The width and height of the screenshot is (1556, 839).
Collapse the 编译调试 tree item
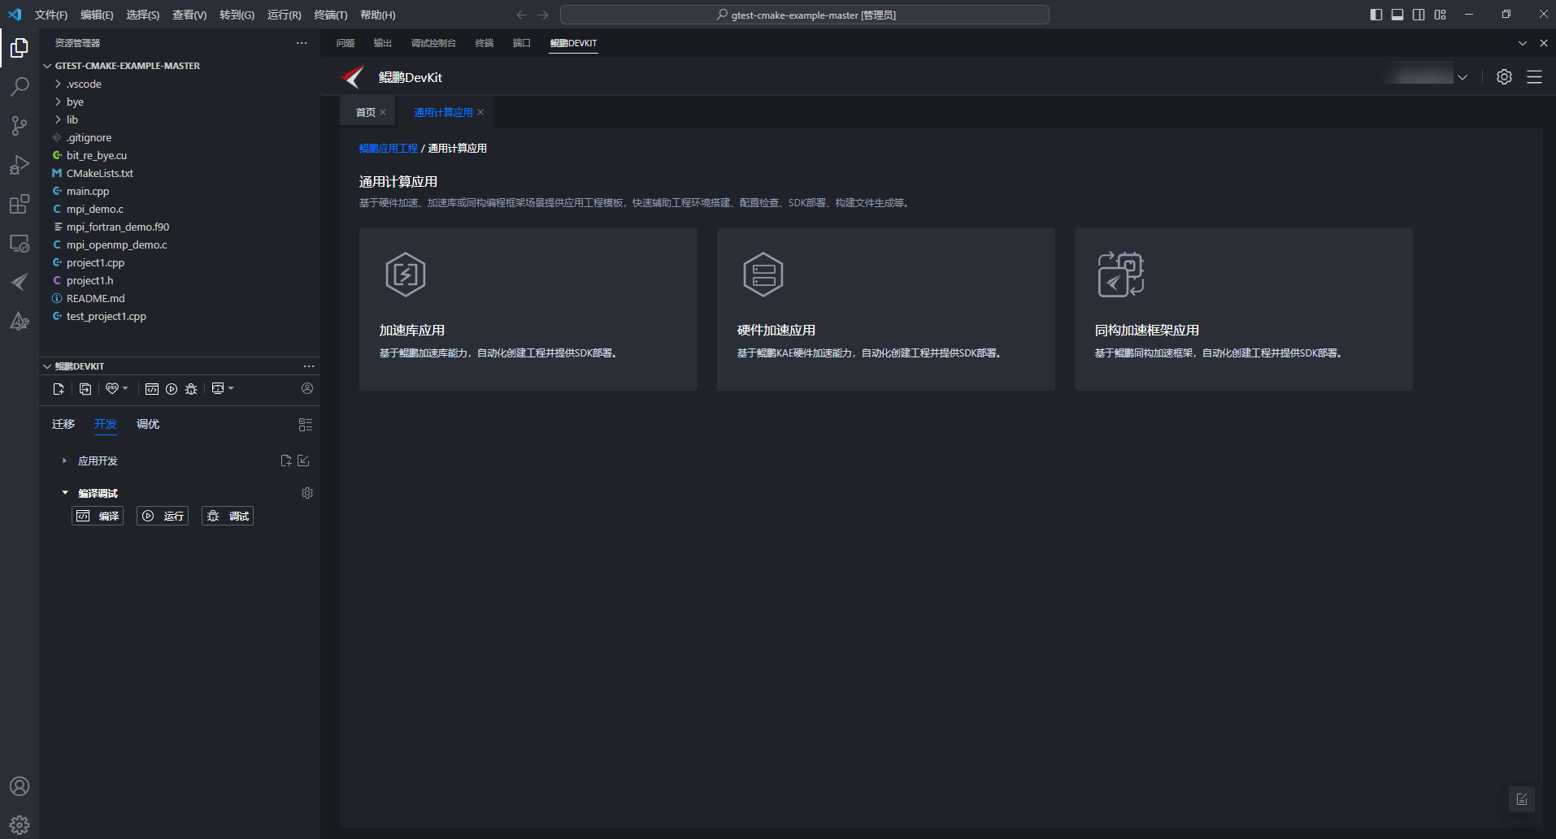click(65, 493)
